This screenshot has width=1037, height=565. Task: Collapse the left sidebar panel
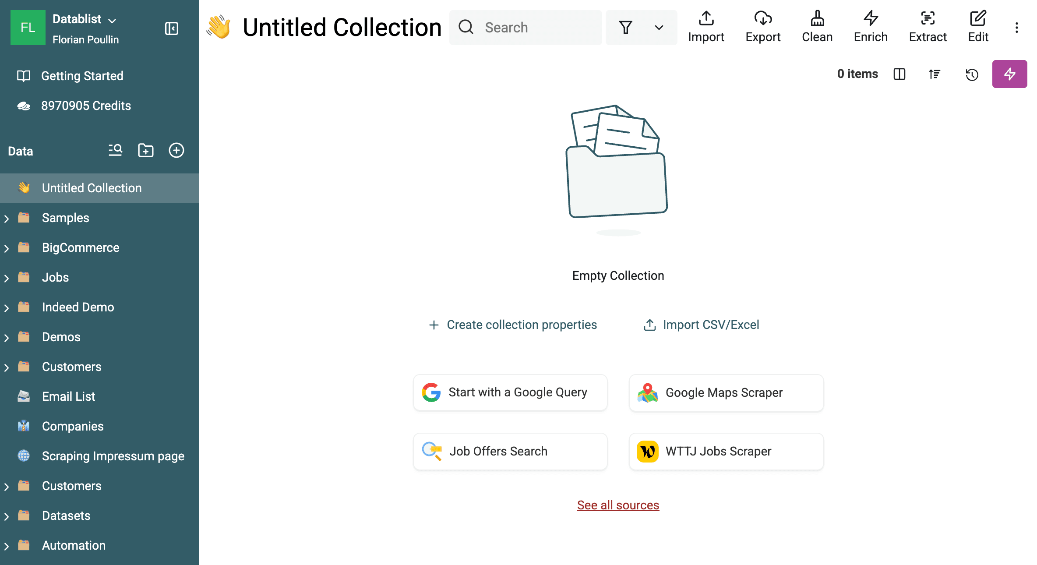click(x=171, y=28)
